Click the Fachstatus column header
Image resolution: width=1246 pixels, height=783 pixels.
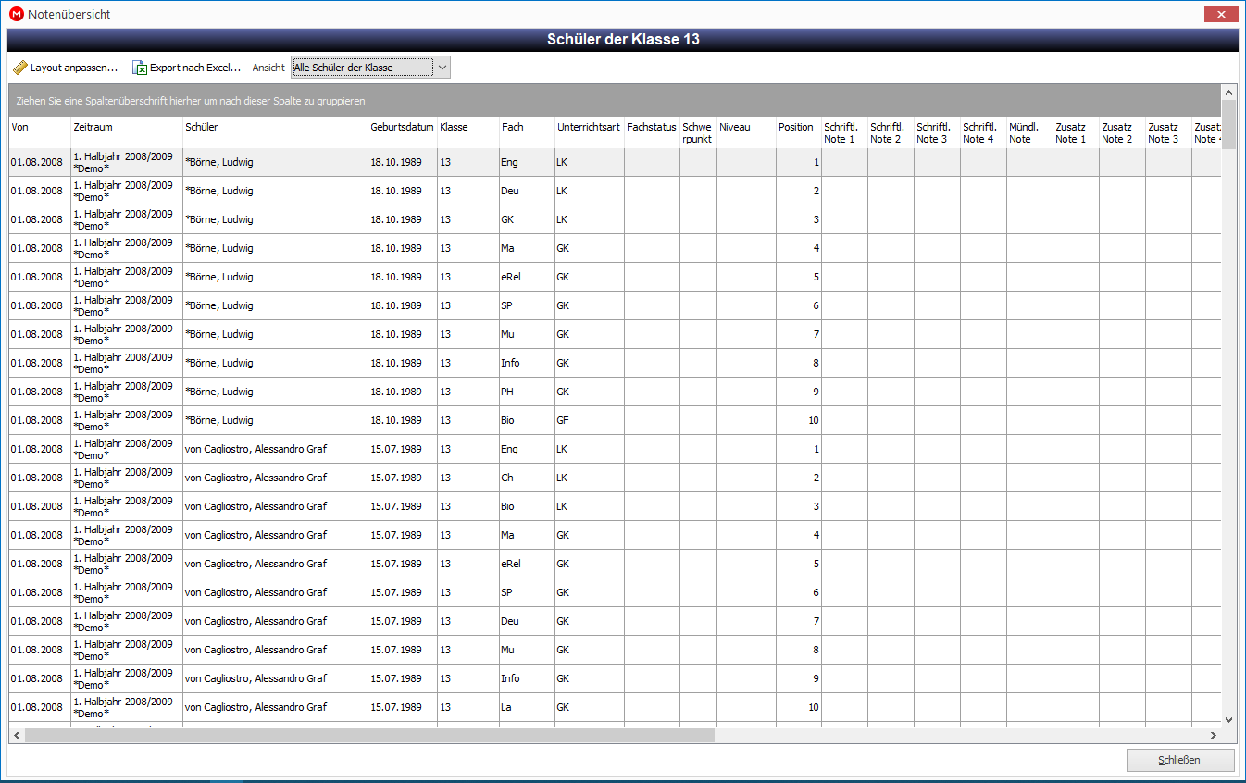pos(652,132)
